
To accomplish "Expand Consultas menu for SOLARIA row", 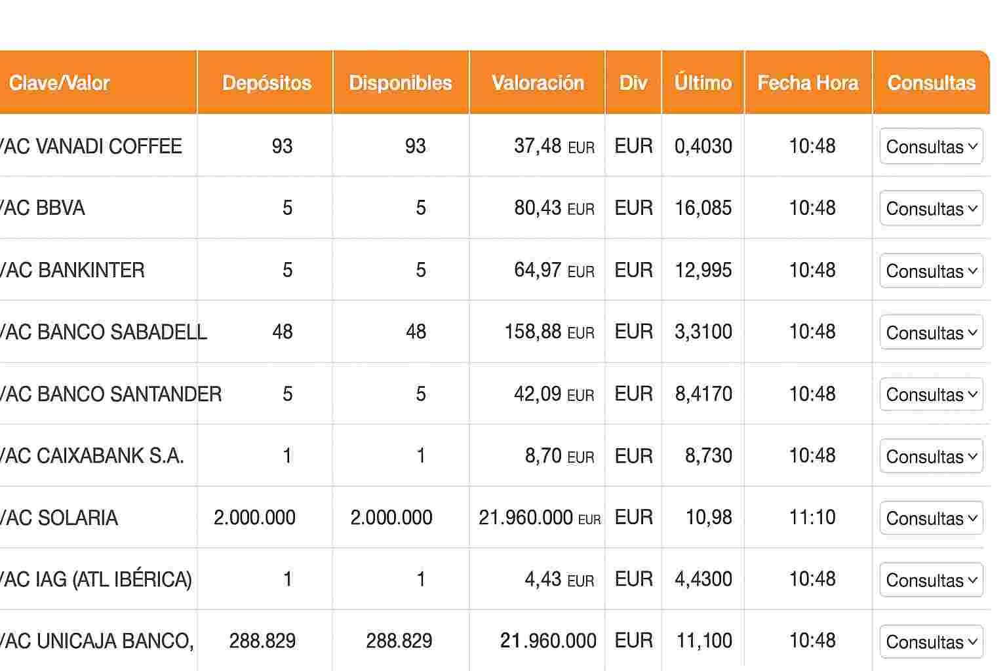I will pos(931,518).
